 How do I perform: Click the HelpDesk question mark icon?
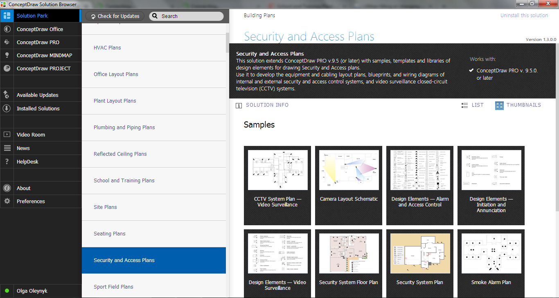pos(7,161)
